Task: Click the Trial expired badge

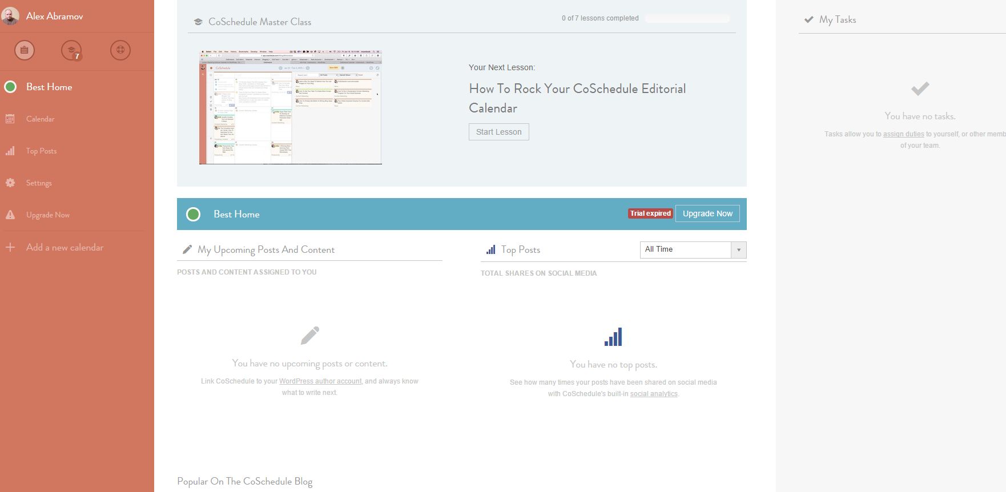Action: click(650, 213)
